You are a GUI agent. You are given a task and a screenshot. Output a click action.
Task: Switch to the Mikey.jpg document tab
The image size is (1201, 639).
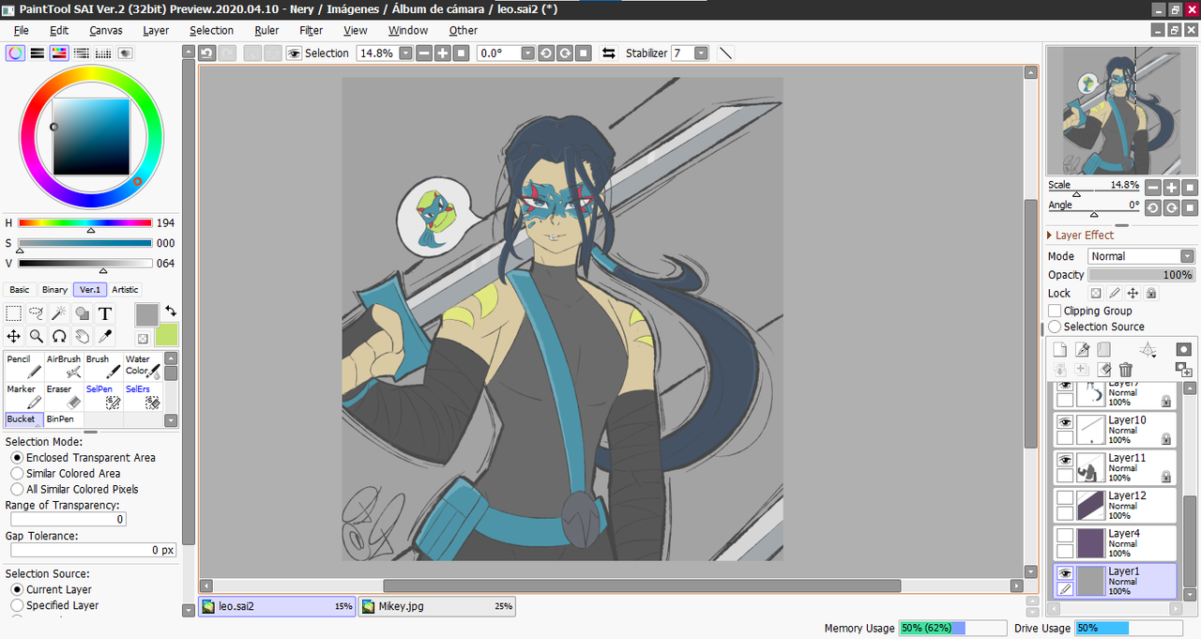point(437,607)
